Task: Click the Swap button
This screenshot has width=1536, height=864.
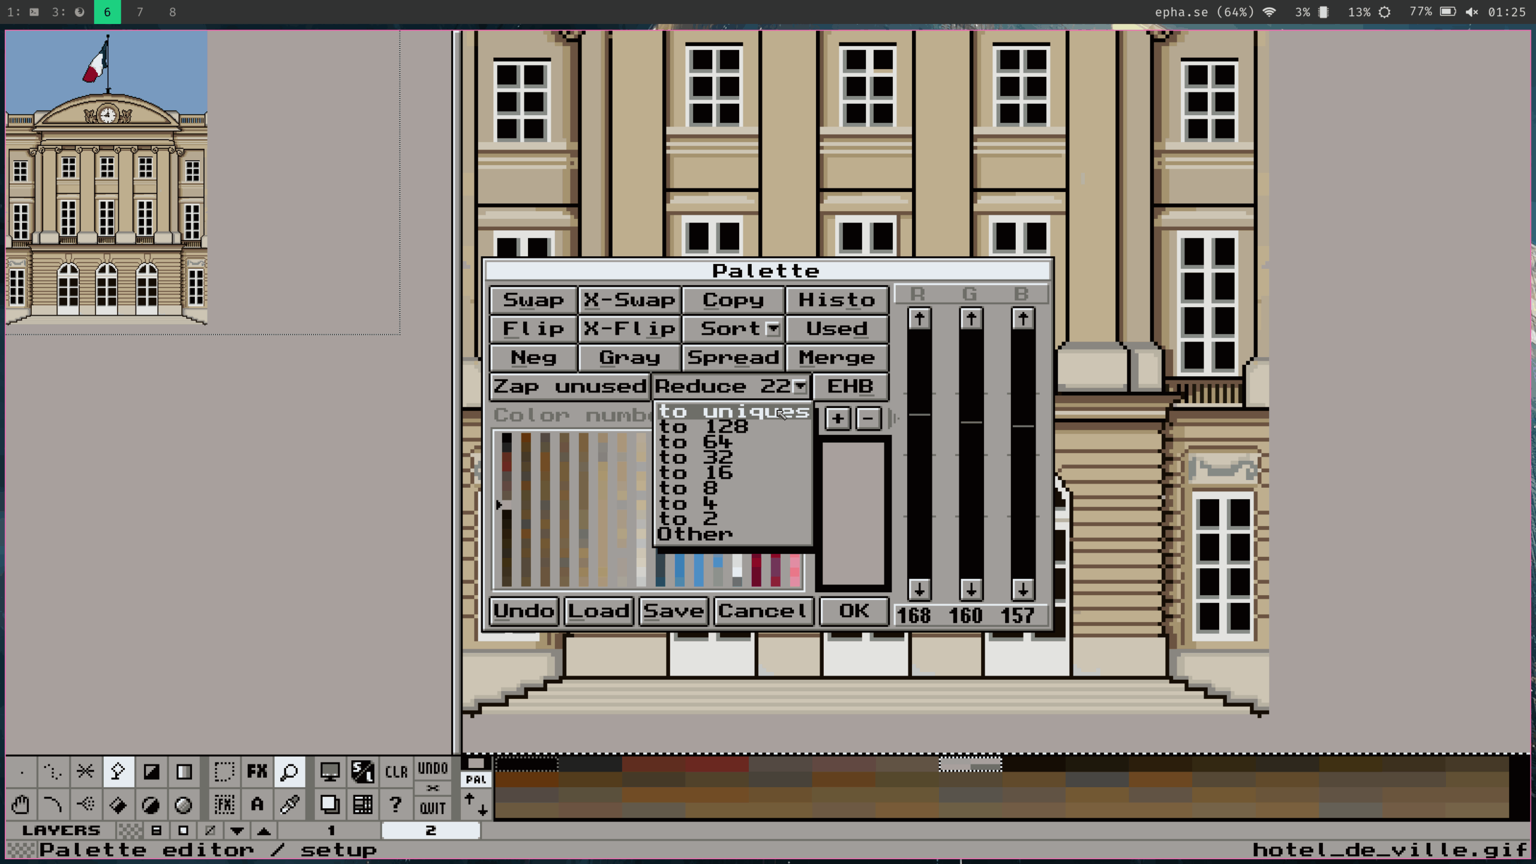Action: [x=533, y=300]
